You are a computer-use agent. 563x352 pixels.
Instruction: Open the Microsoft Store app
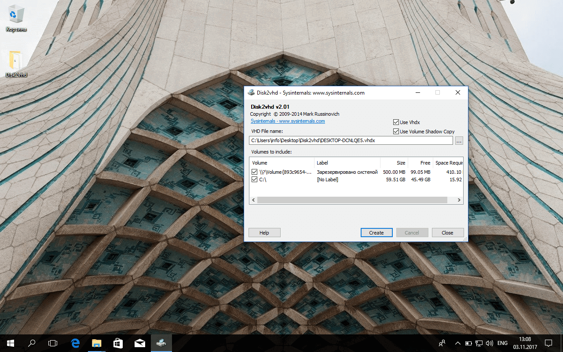tap(118, 343)
